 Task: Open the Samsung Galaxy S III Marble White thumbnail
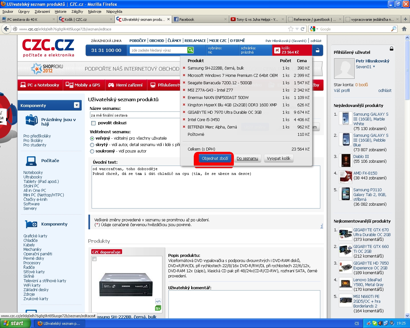[346, 119]
